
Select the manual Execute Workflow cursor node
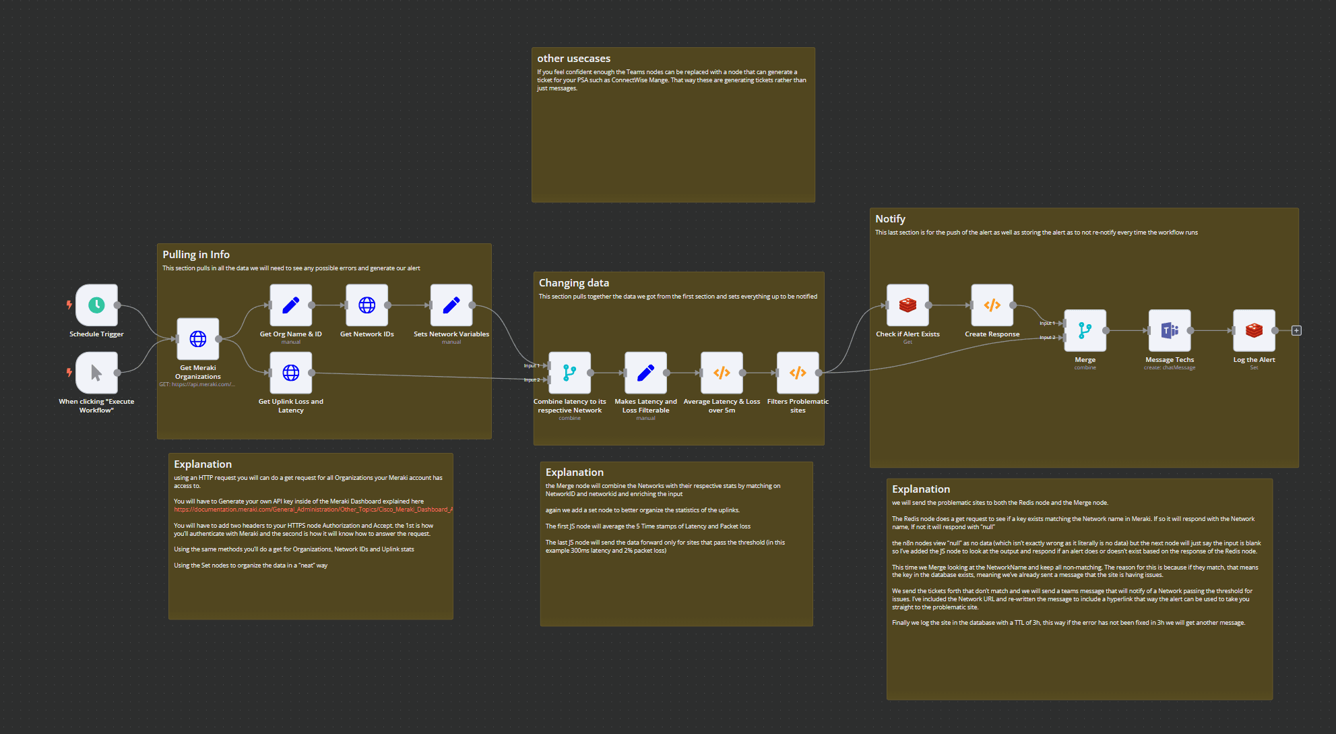pyautogui.click(x=96, y=372)
